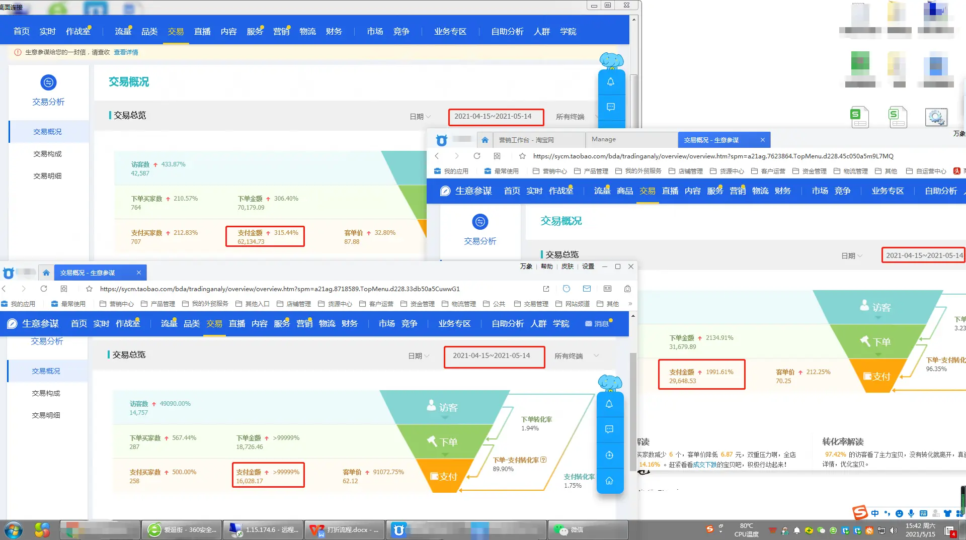Viewport: 966px width, 540px height.
Task: Expand 所有终端 dropdown in the front window
Action: click(577, 356)
